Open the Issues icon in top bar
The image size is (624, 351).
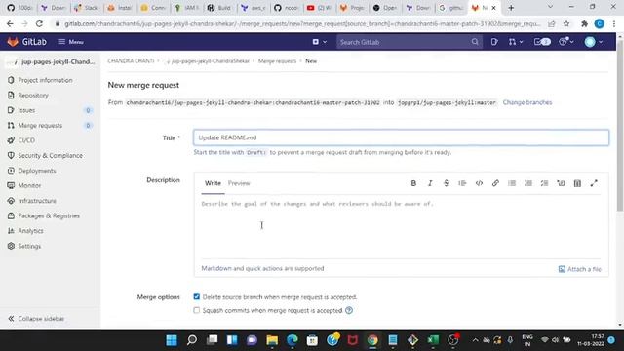tap(494, 42)
